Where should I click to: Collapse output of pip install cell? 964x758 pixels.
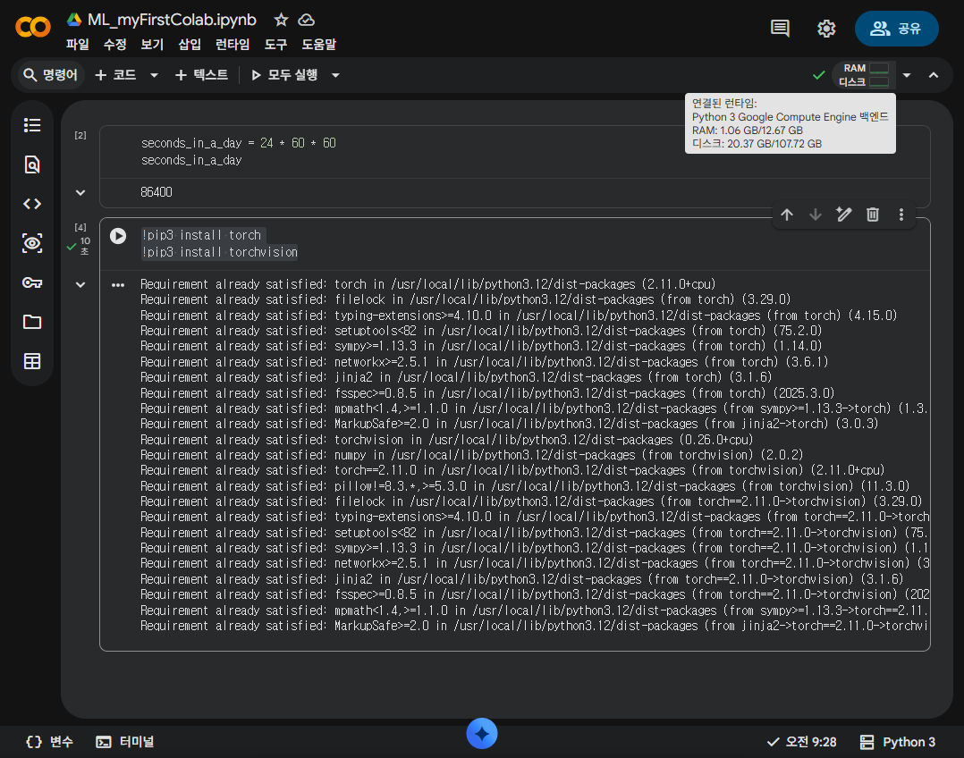pyautogui.click(x=80, y=284)
